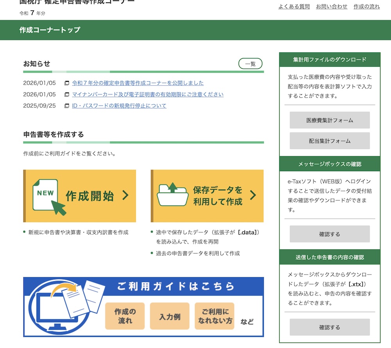Viewport: 391px width, 348px height.
Task: Click the folder upload icon for saved data
Action: coord(172,194)
